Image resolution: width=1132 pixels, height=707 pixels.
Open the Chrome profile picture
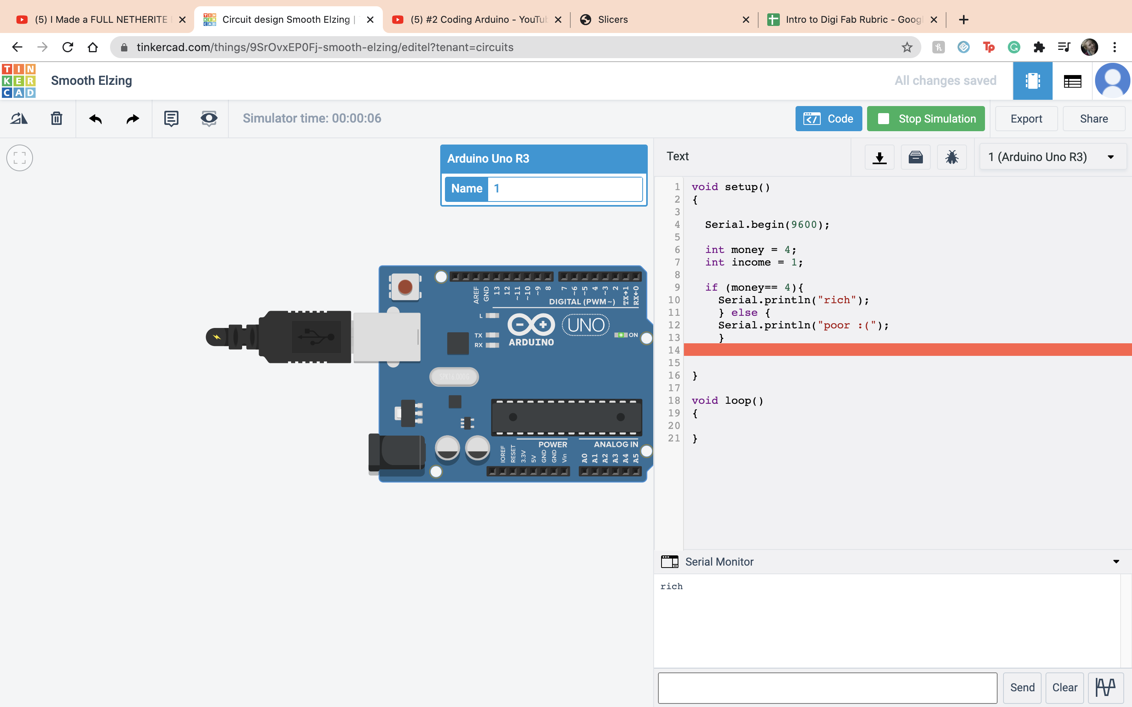pyautogui.click(x=1090, y=47)
